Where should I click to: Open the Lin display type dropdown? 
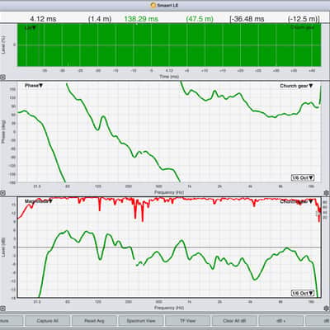click(x=31, y=28)
